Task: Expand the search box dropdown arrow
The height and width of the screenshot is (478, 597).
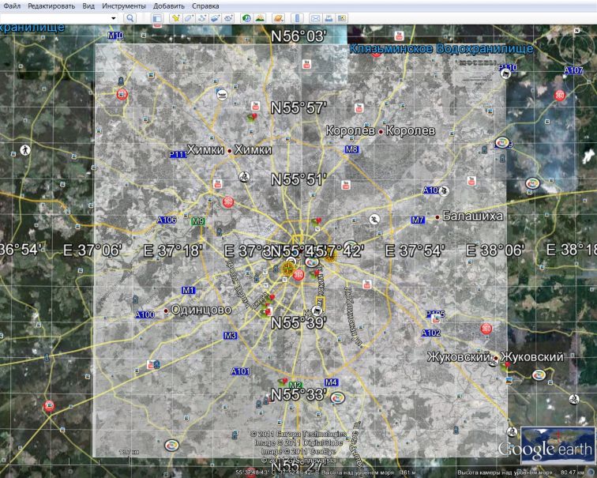Action: [x=114, y=18]
